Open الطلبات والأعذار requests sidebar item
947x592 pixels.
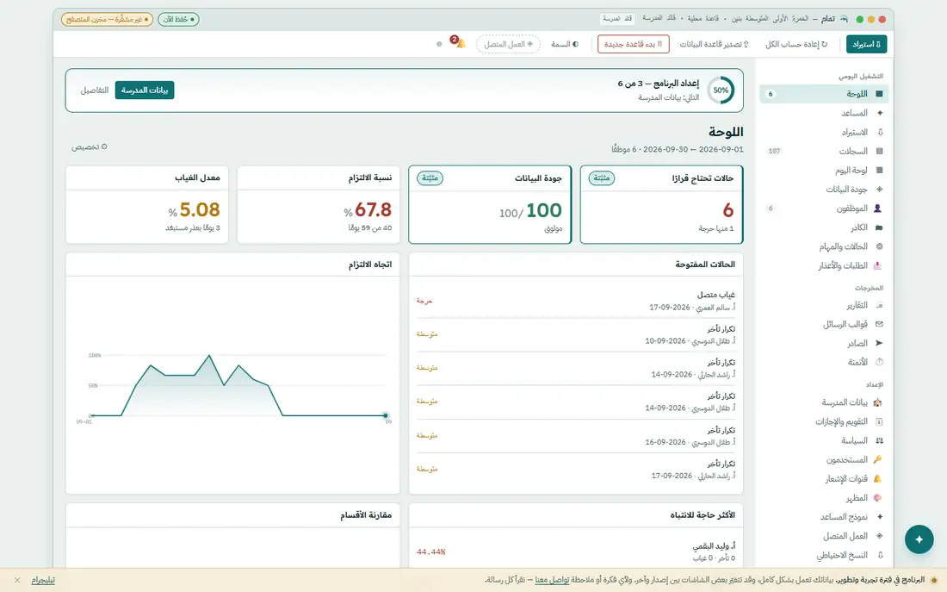pos(824,265)
